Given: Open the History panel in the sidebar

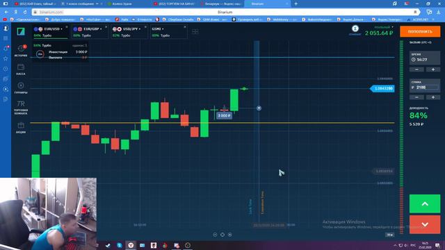Looking at the screenshot, I should coord(21,51).
